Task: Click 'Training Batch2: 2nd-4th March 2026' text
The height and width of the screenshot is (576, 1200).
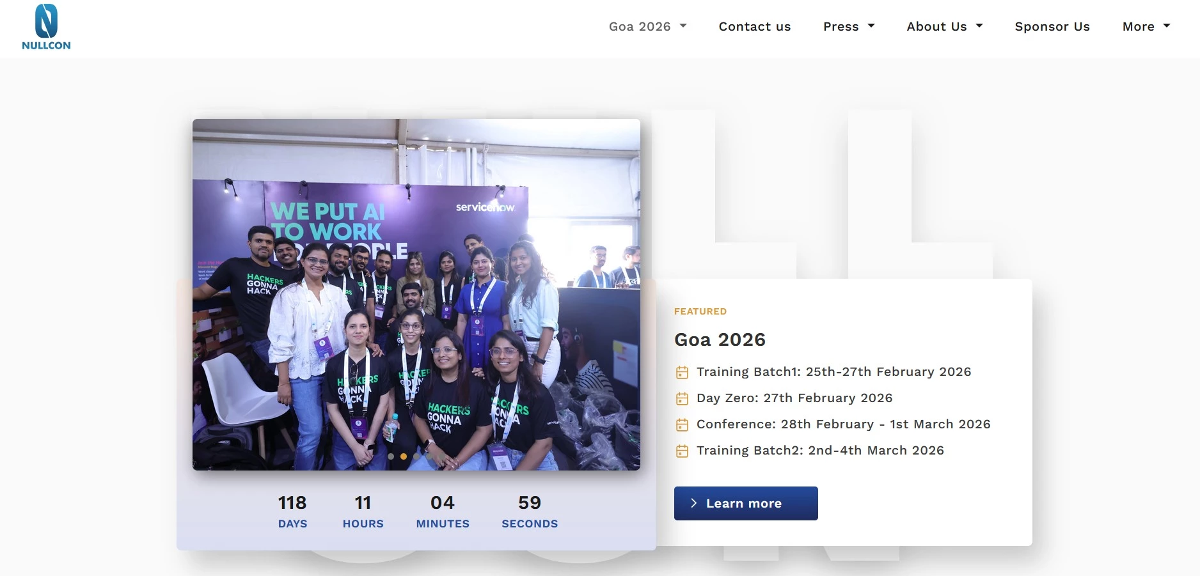Action: [x=820, y=450]
